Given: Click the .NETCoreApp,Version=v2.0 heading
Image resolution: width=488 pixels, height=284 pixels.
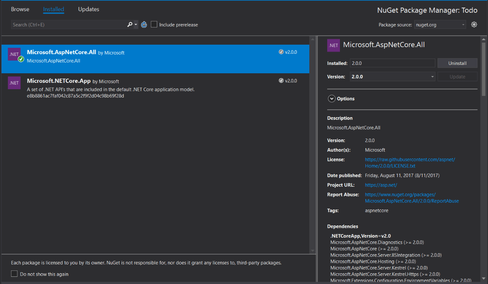Looking at the screenshot, I should pos(361,236).
